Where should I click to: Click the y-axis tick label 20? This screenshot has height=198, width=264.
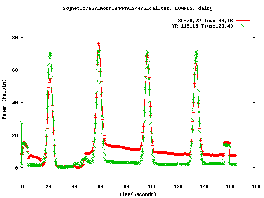(x=15, y=135)
